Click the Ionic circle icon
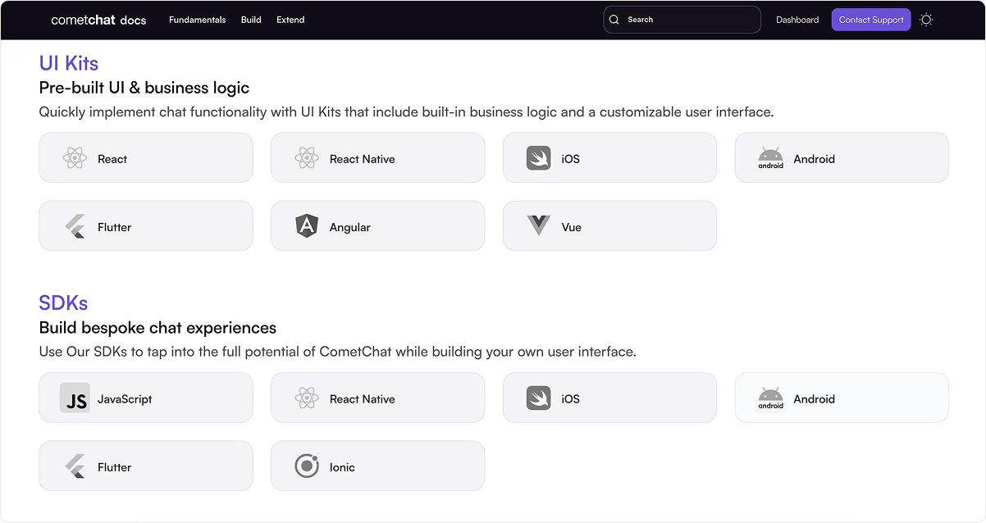The height and width of the screenshot is (523, 986). point(307,466)
